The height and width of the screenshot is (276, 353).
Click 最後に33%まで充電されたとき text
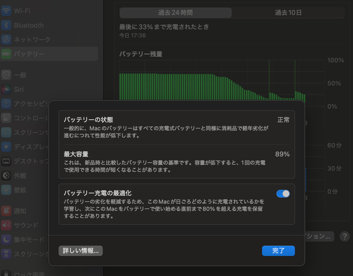(x=164, y=27)
